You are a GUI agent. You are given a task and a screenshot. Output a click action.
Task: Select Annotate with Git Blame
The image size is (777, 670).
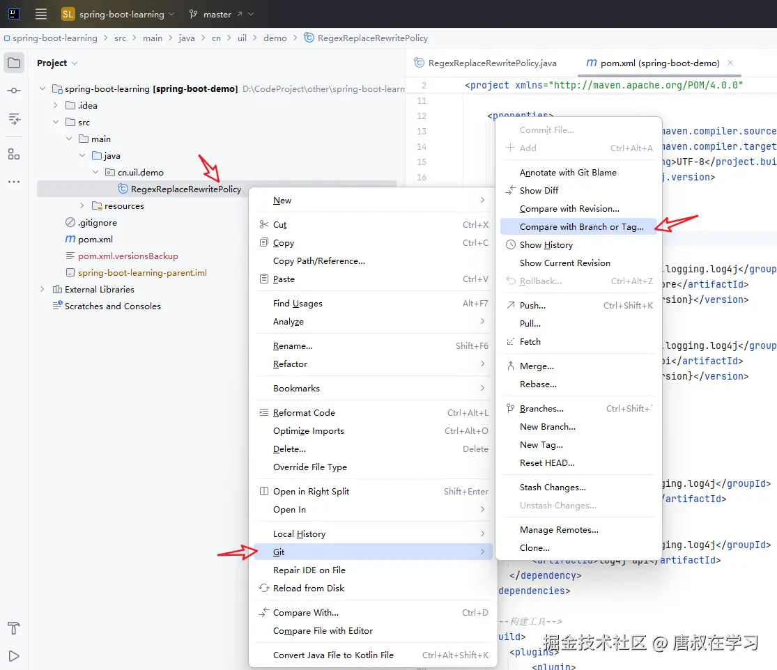pyautogui.click(x=579, y=172)
